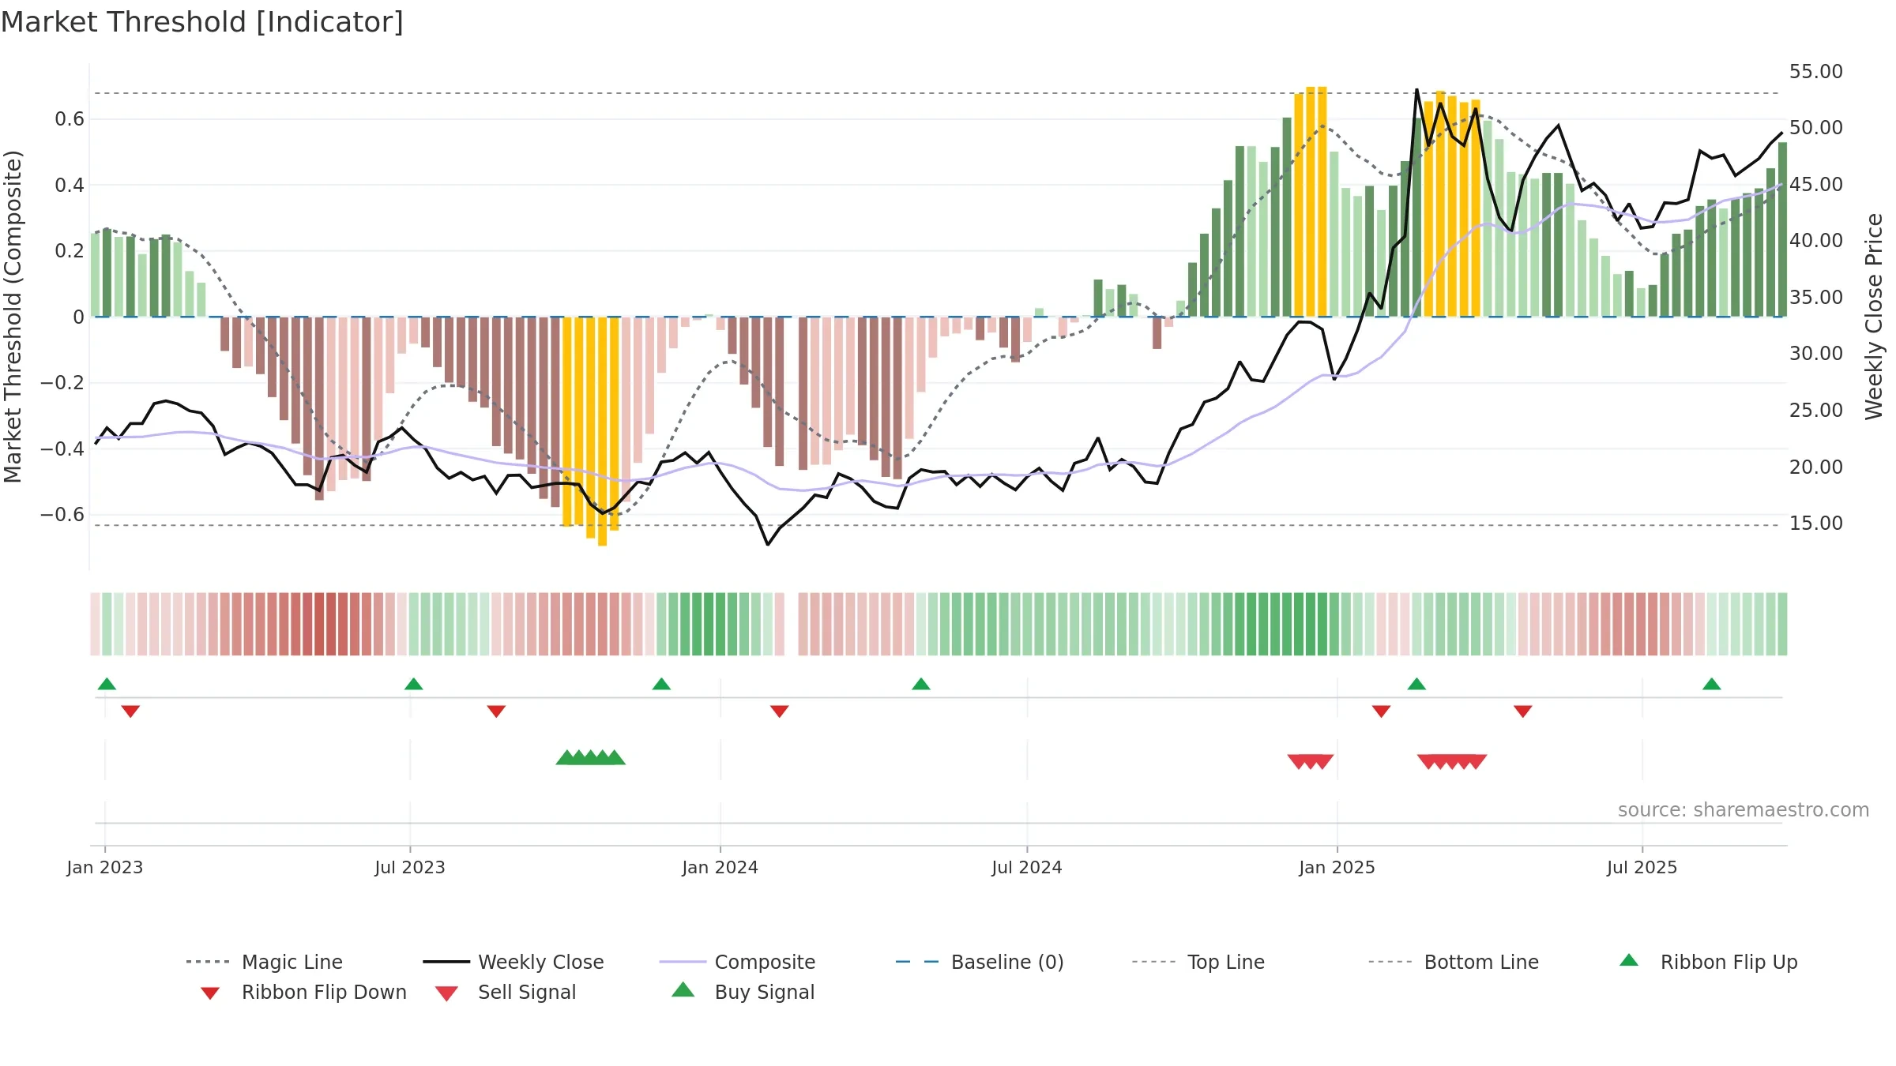Toggle the Composite legend entry

tap(737, 962)
